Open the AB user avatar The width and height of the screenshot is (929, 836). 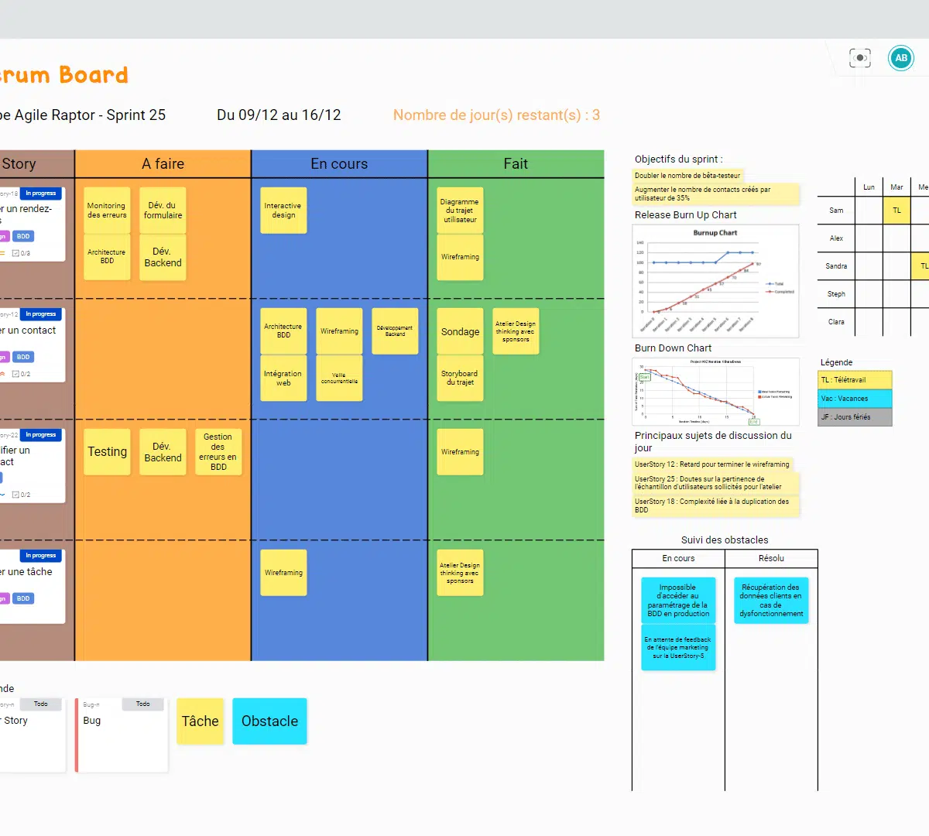point(901,58)
